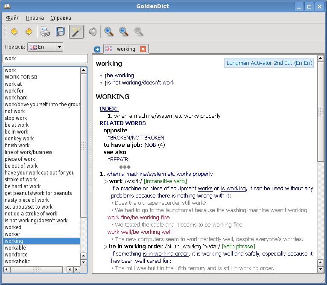This screenshot has width=327, height=285.
Task: Click the save article floppy icon
Action: (60, 32)
